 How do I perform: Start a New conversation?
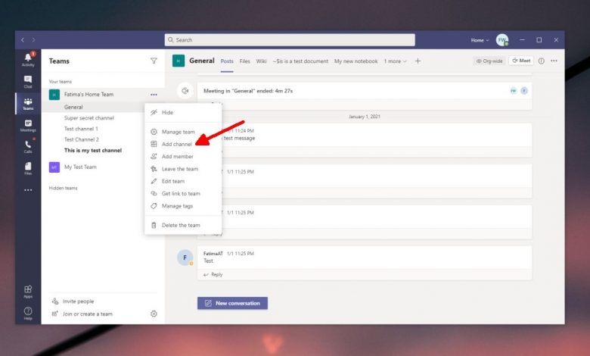tap(232, 303)
